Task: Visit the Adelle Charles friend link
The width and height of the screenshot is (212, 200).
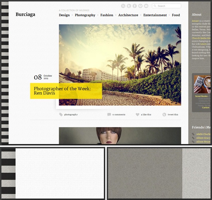Action: coord(204,134)
